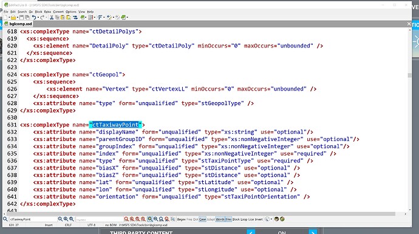Open the Convert menu
Viewport: 419px width, 234px height.
click(x=58, y=12)
